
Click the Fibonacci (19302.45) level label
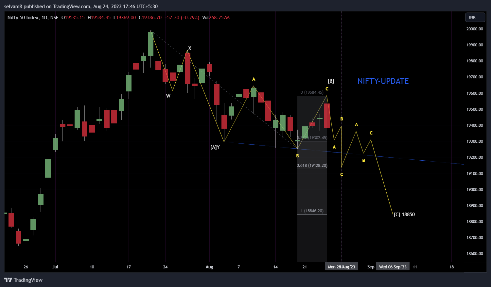(312, 138)
